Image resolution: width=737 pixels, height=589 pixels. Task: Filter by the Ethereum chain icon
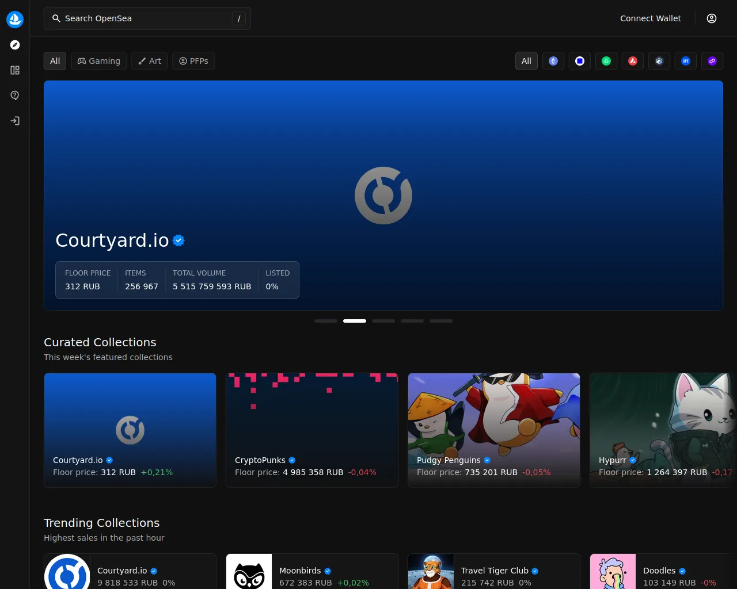click(553, 61)
